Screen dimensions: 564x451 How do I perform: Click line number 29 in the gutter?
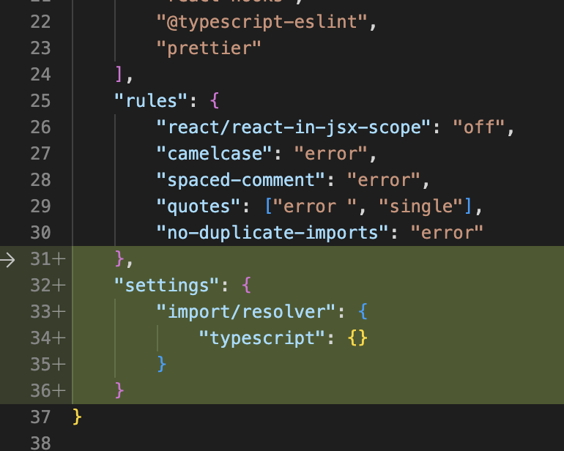pyautogui.click(x=40, y=206)
